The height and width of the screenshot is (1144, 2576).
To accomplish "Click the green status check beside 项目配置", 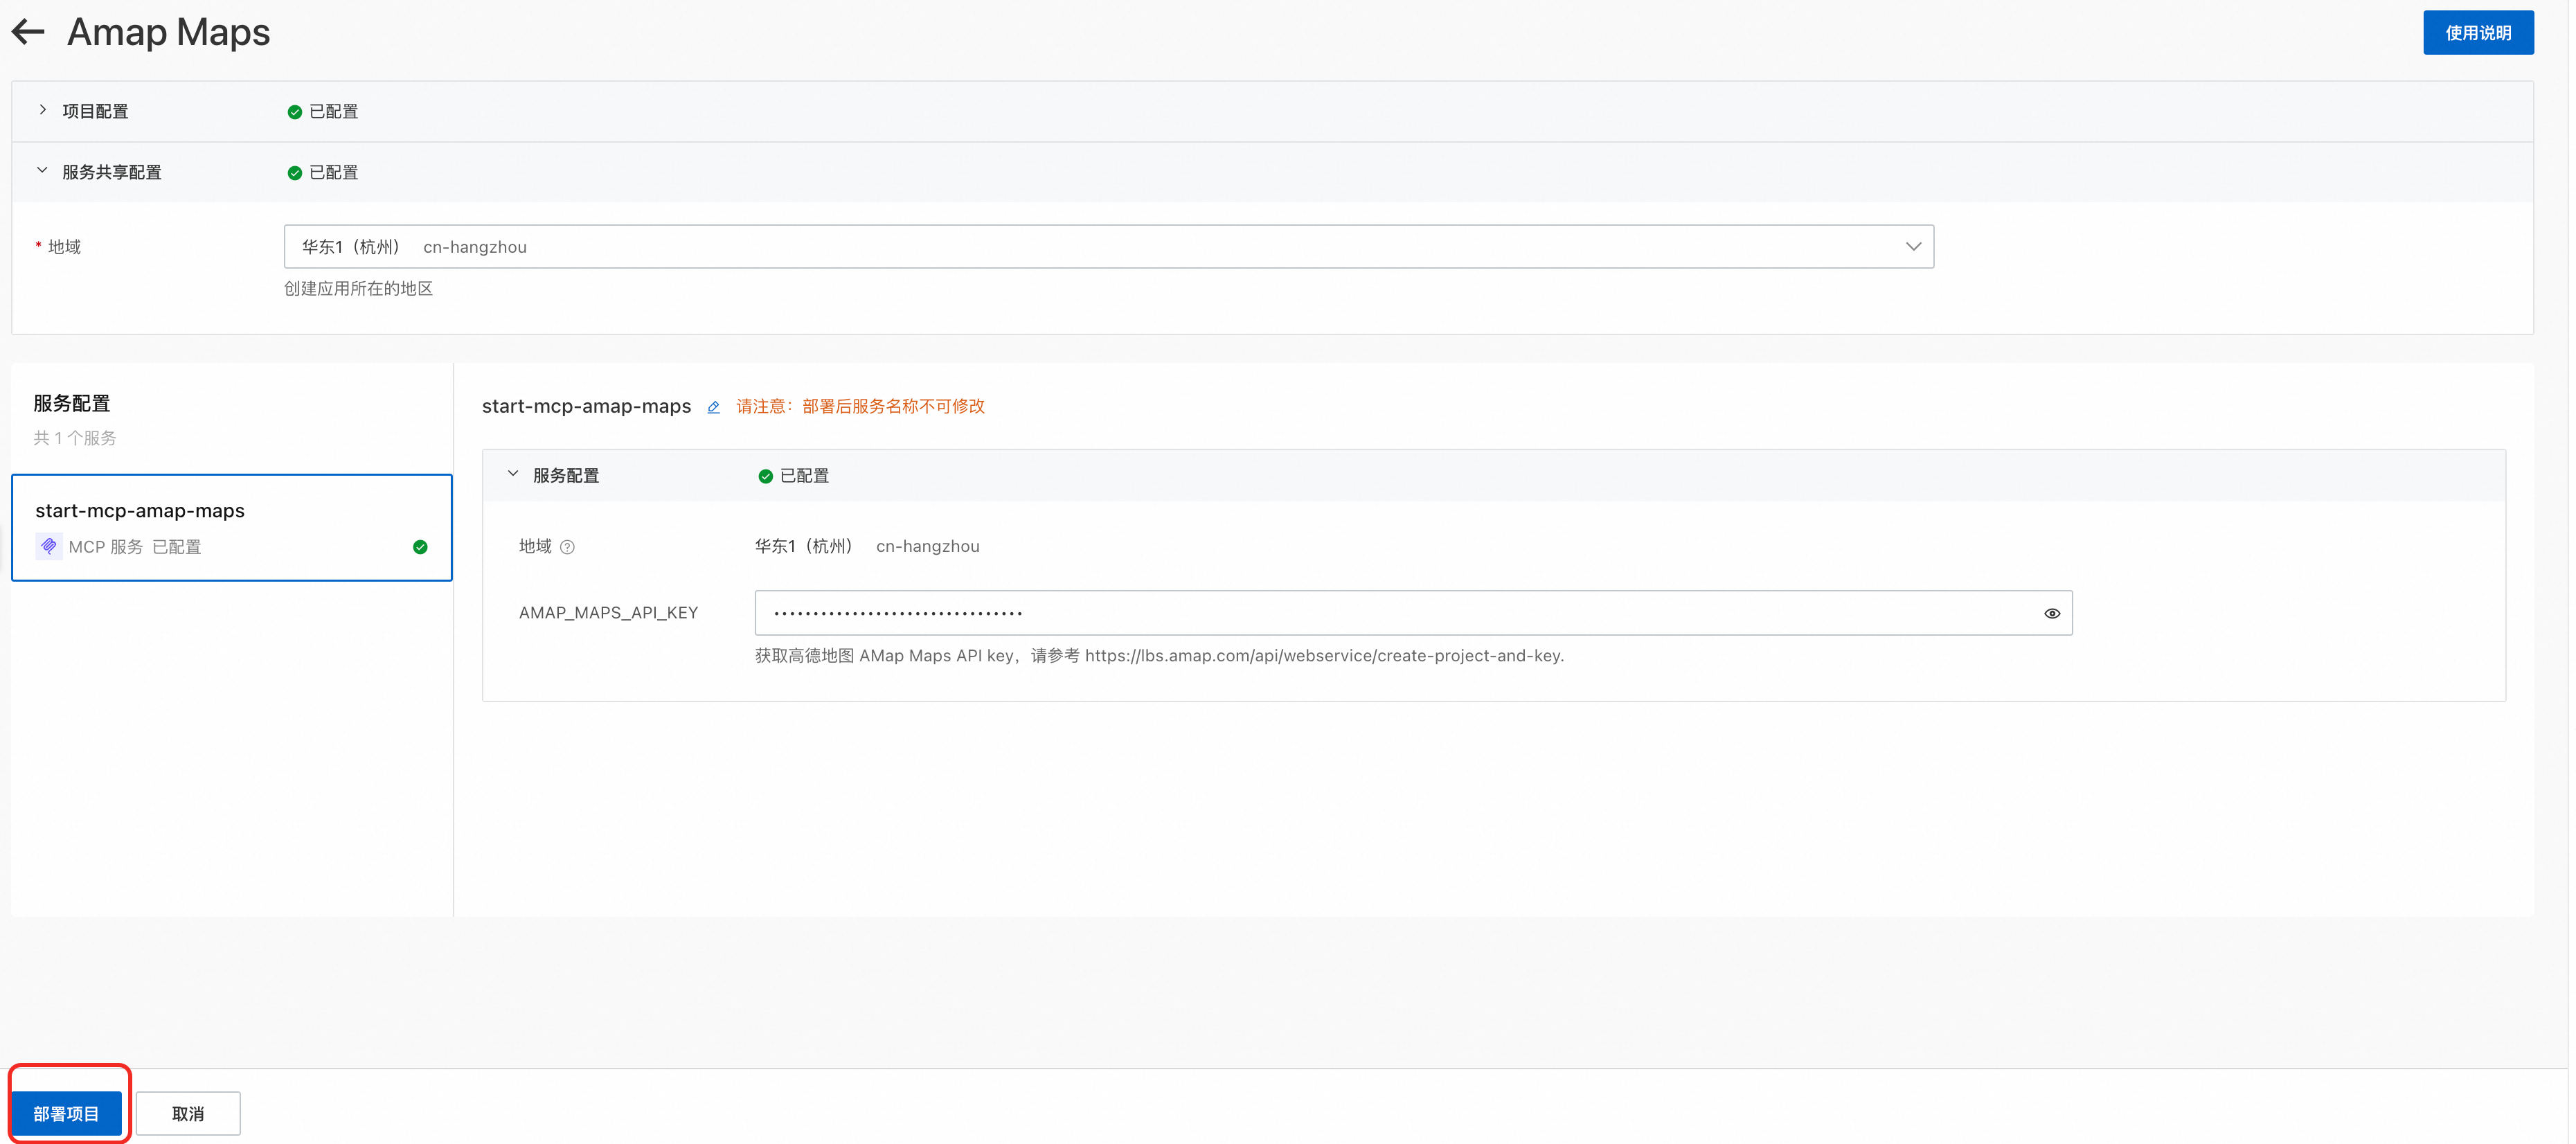I will click(x=294, y=112).
